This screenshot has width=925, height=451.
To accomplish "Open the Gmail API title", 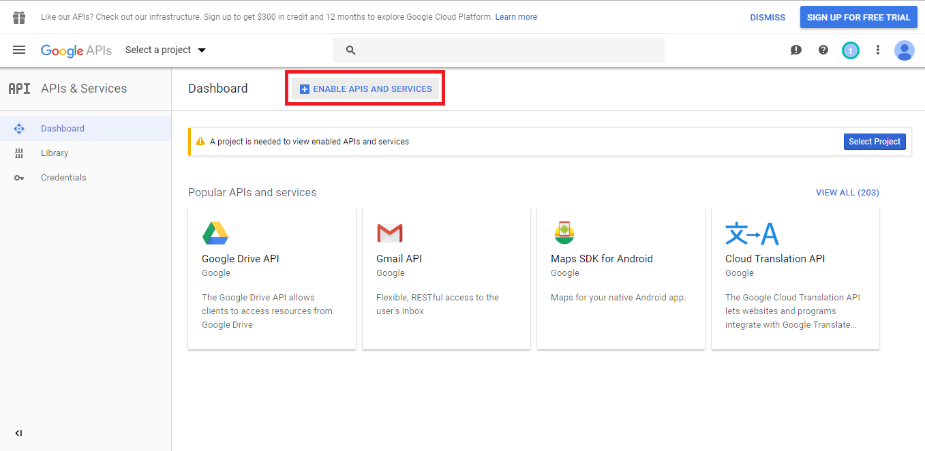I will [x=399, y=259].
